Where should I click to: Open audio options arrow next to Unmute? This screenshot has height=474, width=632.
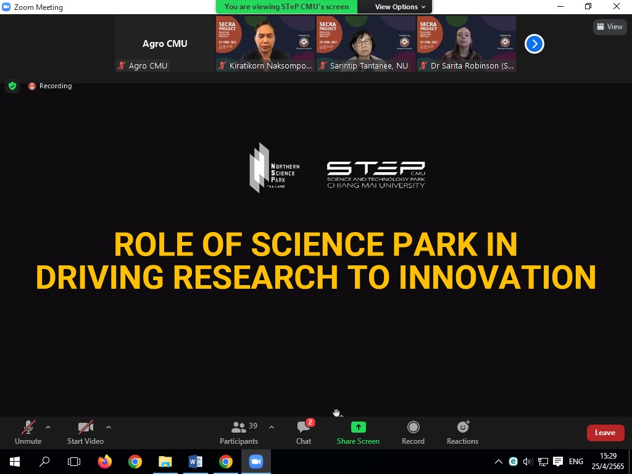[x=48, y=427]
